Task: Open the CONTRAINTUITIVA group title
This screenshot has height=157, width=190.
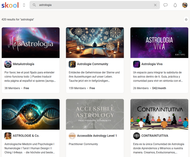Action: (x=155, y=136)
